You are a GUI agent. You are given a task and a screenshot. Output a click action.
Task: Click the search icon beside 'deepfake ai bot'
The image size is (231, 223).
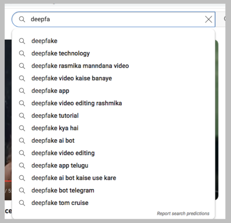(22, 141)
